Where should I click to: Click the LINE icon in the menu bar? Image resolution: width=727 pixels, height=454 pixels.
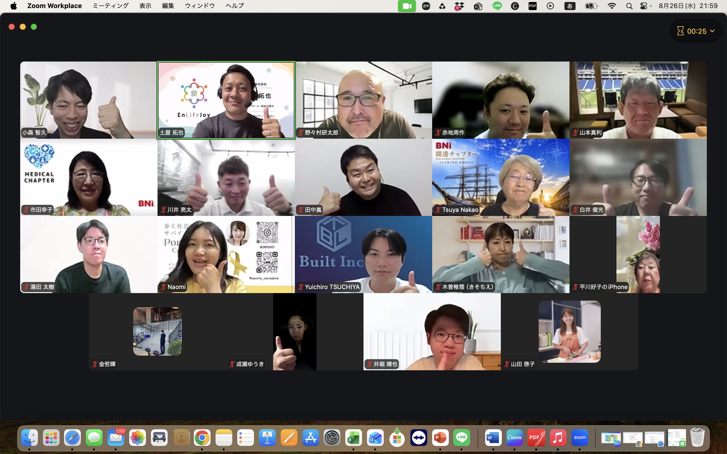pos(497,6)
